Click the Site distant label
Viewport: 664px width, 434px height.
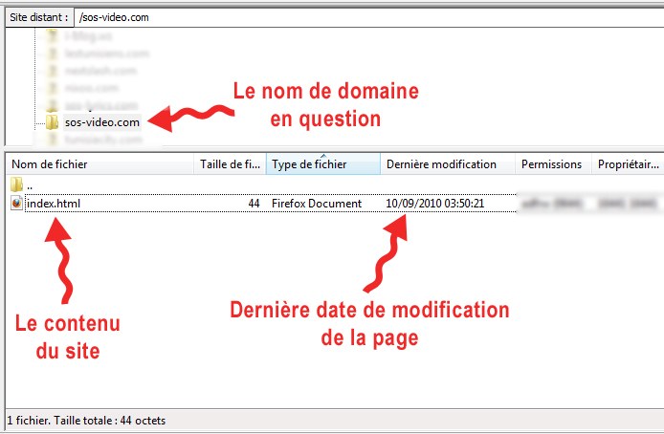37,17
